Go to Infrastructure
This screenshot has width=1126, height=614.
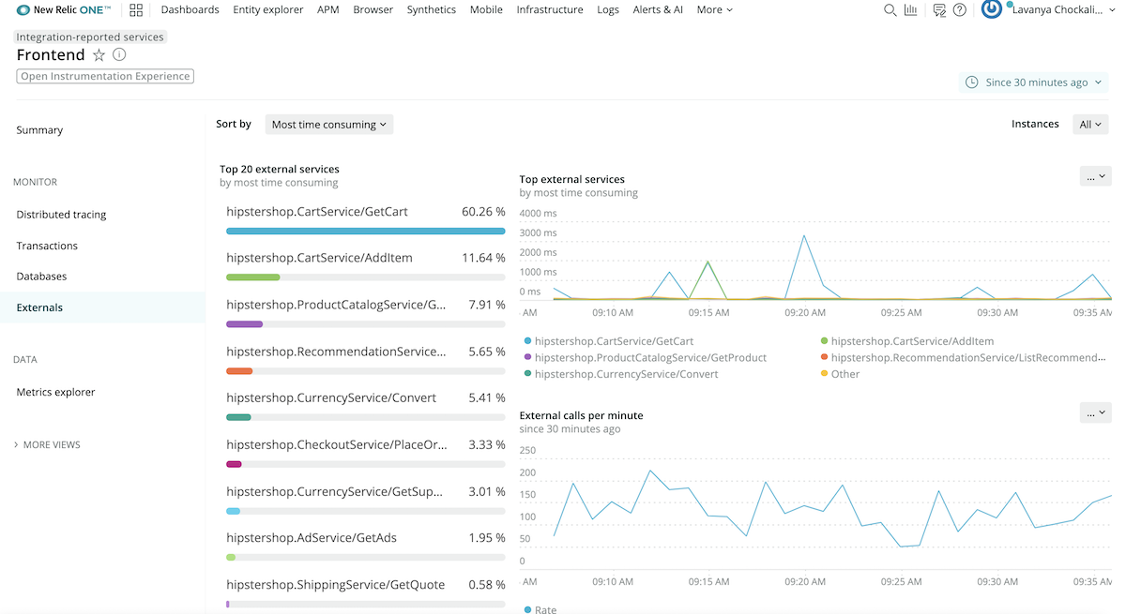point(550,10)
